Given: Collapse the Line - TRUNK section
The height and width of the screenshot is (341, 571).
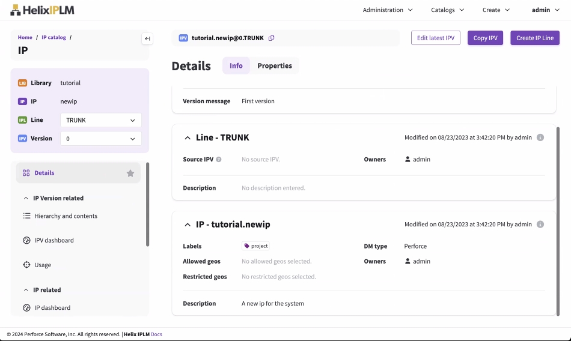Looking at the screenshot, I should pyautogui.click(x=188, y=138).
